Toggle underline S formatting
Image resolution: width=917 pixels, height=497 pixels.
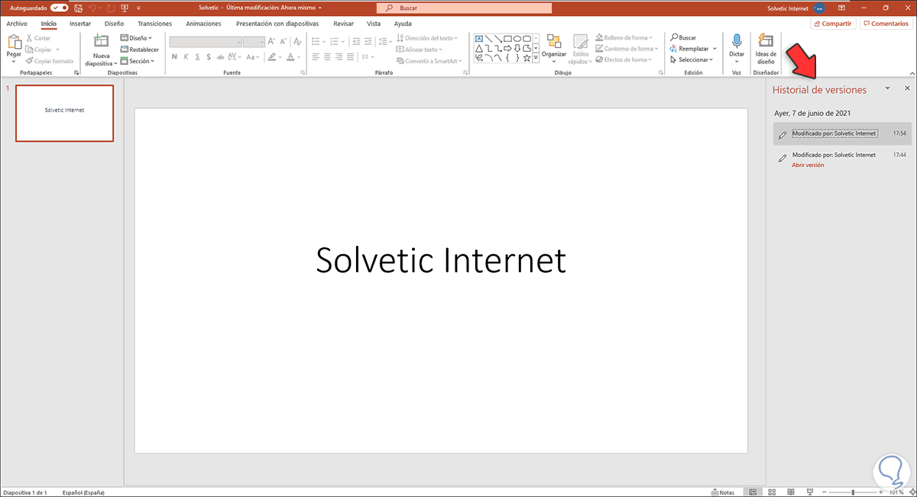(x=198, y=57)
